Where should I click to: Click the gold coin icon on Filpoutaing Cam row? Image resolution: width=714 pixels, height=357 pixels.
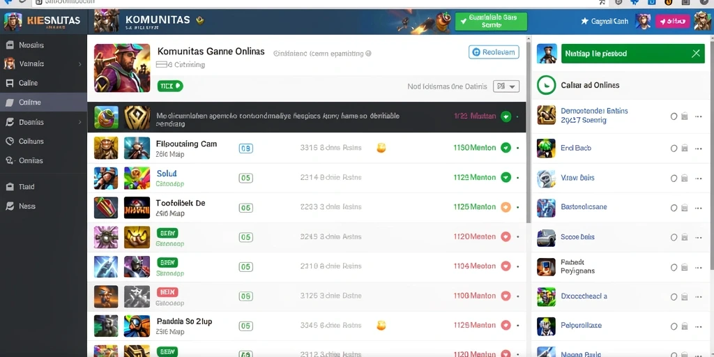point(381,148)
